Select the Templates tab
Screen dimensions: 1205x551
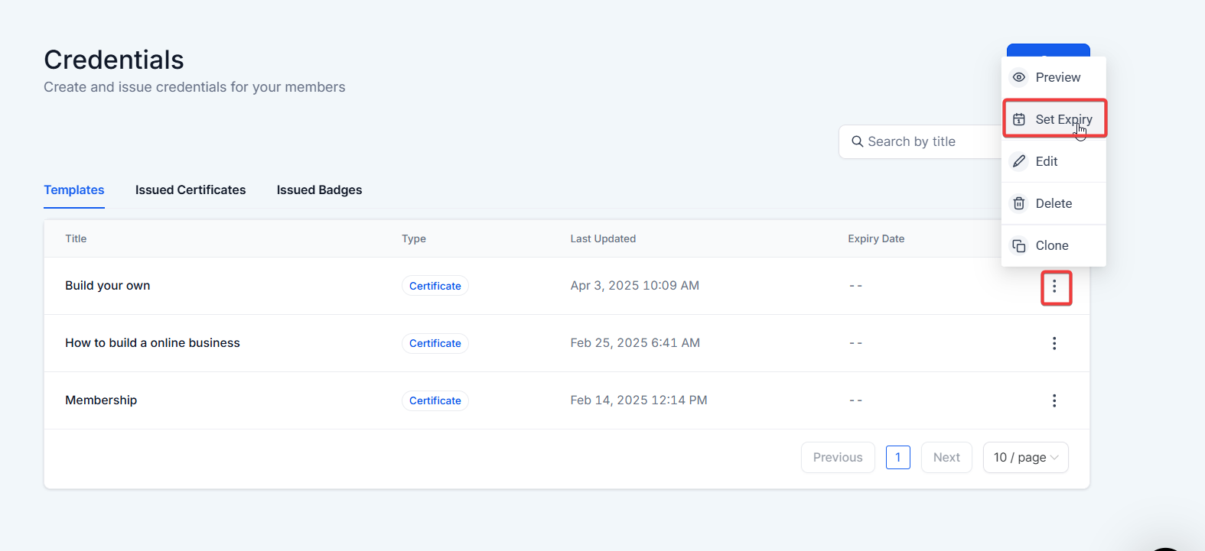[74, 190]
